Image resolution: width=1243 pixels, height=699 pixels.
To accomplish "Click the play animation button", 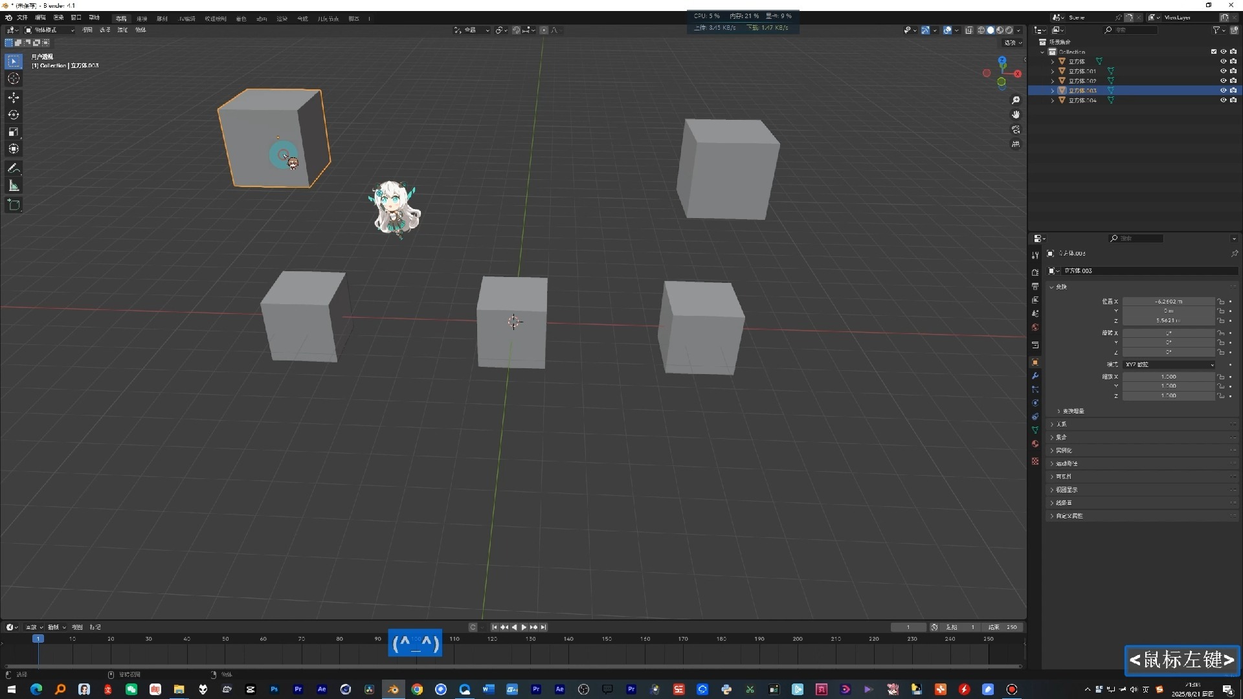I will tap(524, 627).
